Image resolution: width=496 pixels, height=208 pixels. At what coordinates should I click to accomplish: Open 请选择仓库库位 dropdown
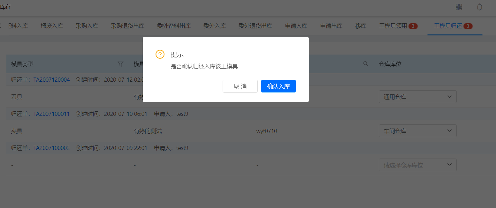coord(418,165)
